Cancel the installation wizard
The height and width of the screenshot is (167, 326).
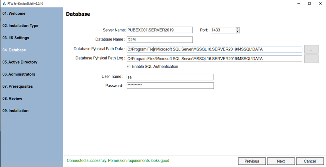coord(310,161)
